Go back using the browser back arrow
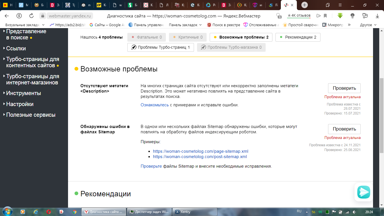Viewport: 384px width, 216px height. [x=7, y=16]
